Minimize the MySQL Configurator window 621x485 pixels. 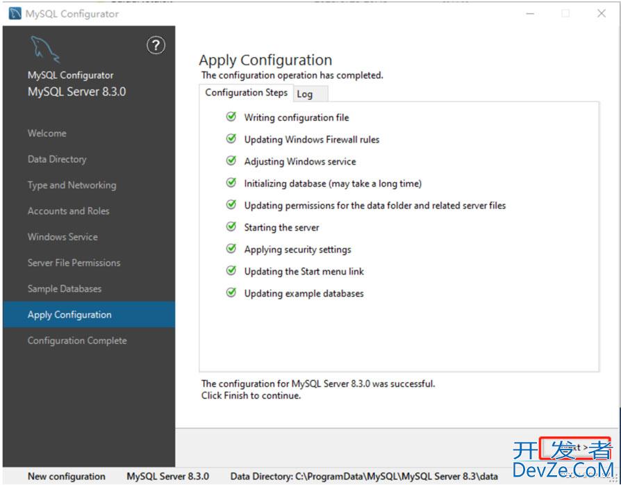click(530, 13)
